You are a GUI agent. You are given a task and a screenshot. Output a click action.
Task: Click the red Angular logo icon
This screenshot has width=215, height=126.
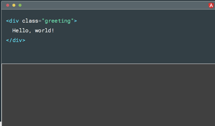point(211,5)
